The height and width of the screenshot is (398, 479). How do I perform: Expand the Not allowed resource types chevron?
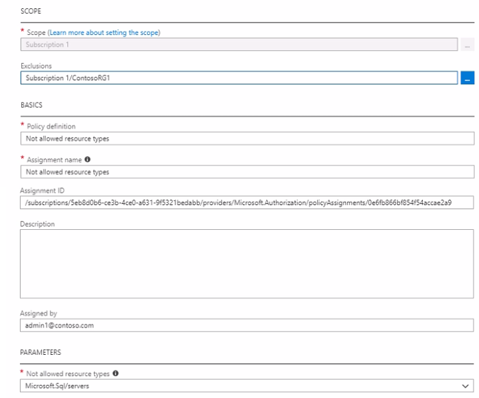click(x=467, y=386)
